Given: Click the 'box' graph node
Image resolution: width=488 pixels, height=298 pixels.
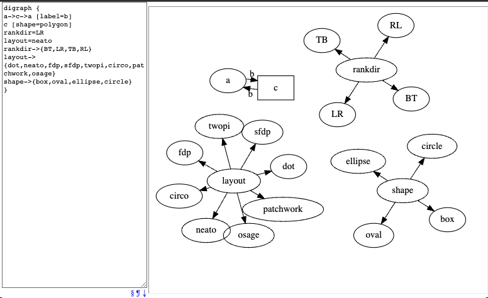Looking at the screenshot, I should click(x=446, y=219).
